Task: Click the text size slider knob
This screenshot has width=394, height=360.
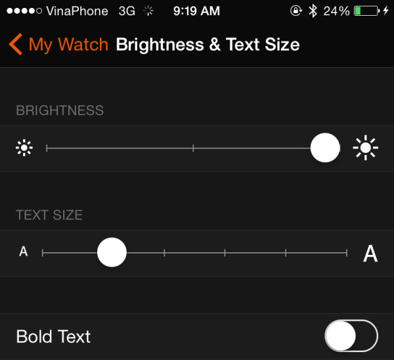Action: pos(112,252)
